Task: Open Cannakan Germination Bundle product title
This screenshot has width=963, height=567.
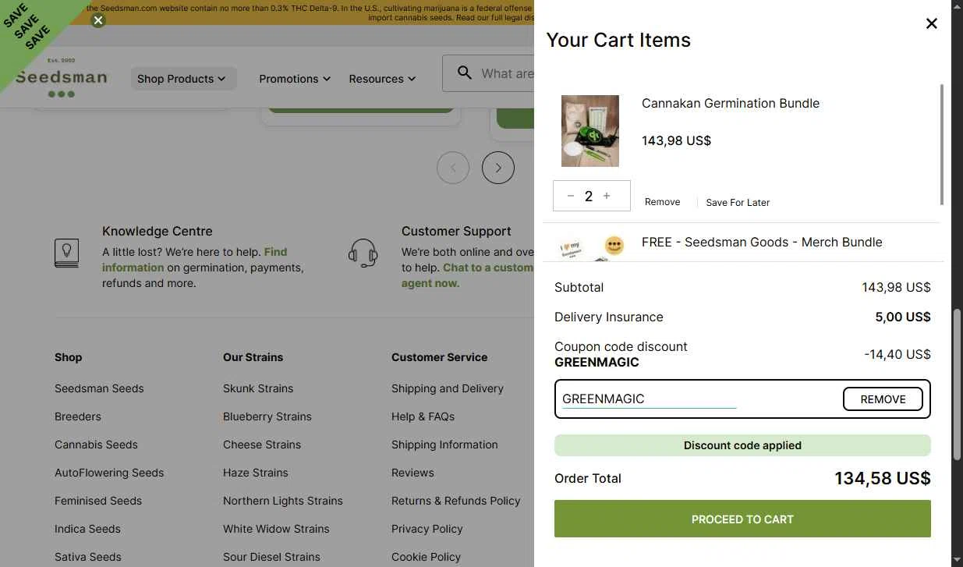Action: pyautogui.click(x=731, y=103)
